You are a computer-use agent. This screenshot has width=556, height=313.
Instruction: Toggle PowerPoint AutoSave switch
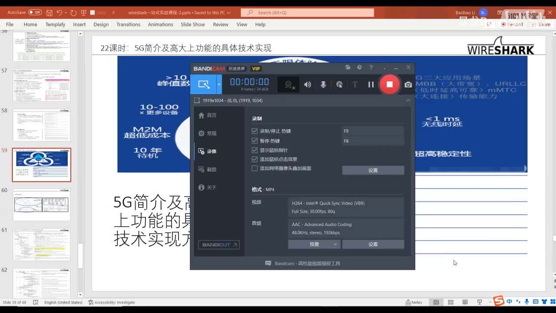[x=35, y=13]
